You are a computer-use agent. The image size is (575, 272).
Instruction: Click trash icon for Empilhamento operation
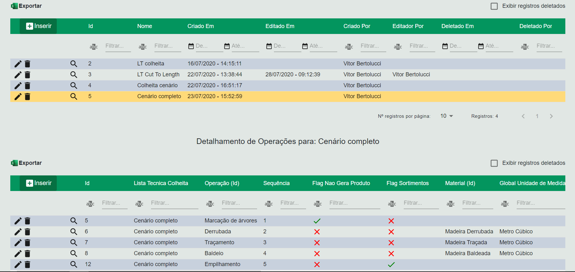click(x=27, y=265)
